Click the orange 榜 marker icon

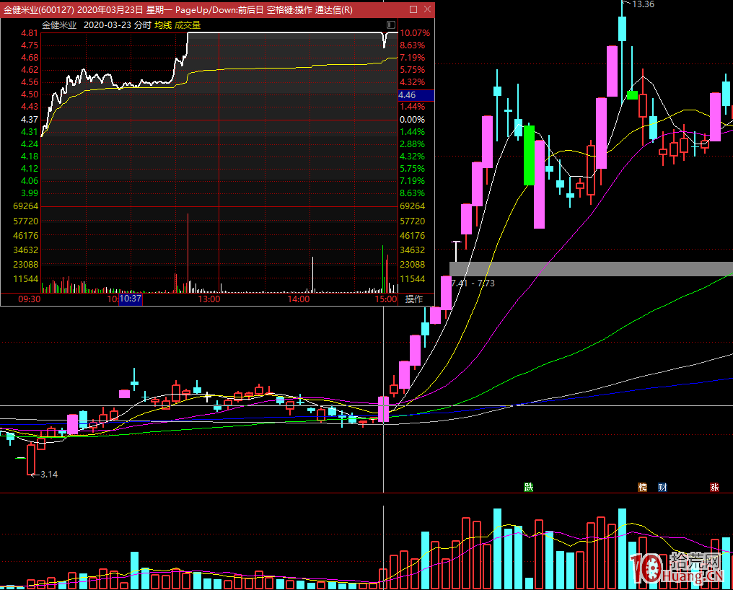coord(642,488)
